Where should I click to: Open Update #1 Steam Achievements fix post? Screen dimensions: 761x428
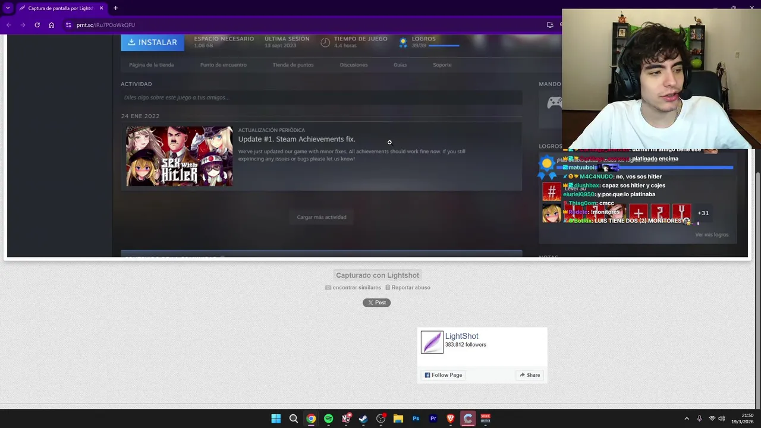click(x=297, y=139)
